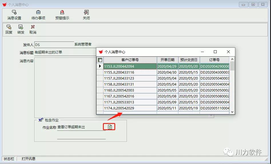Maximize the 个人消息中心 popup window
Screen dimensions: 271x164
point(215,52)
